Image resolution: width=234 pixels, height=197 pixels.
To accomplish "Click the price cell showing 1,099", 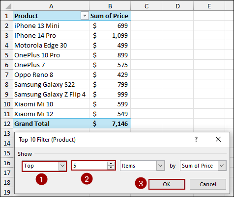I will pos(110,35).
